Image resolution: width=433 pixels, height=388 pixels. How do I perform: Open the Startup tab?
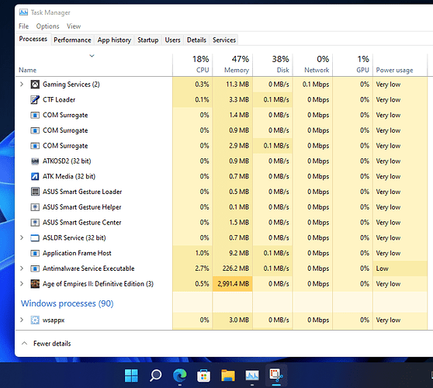point(148,40)
